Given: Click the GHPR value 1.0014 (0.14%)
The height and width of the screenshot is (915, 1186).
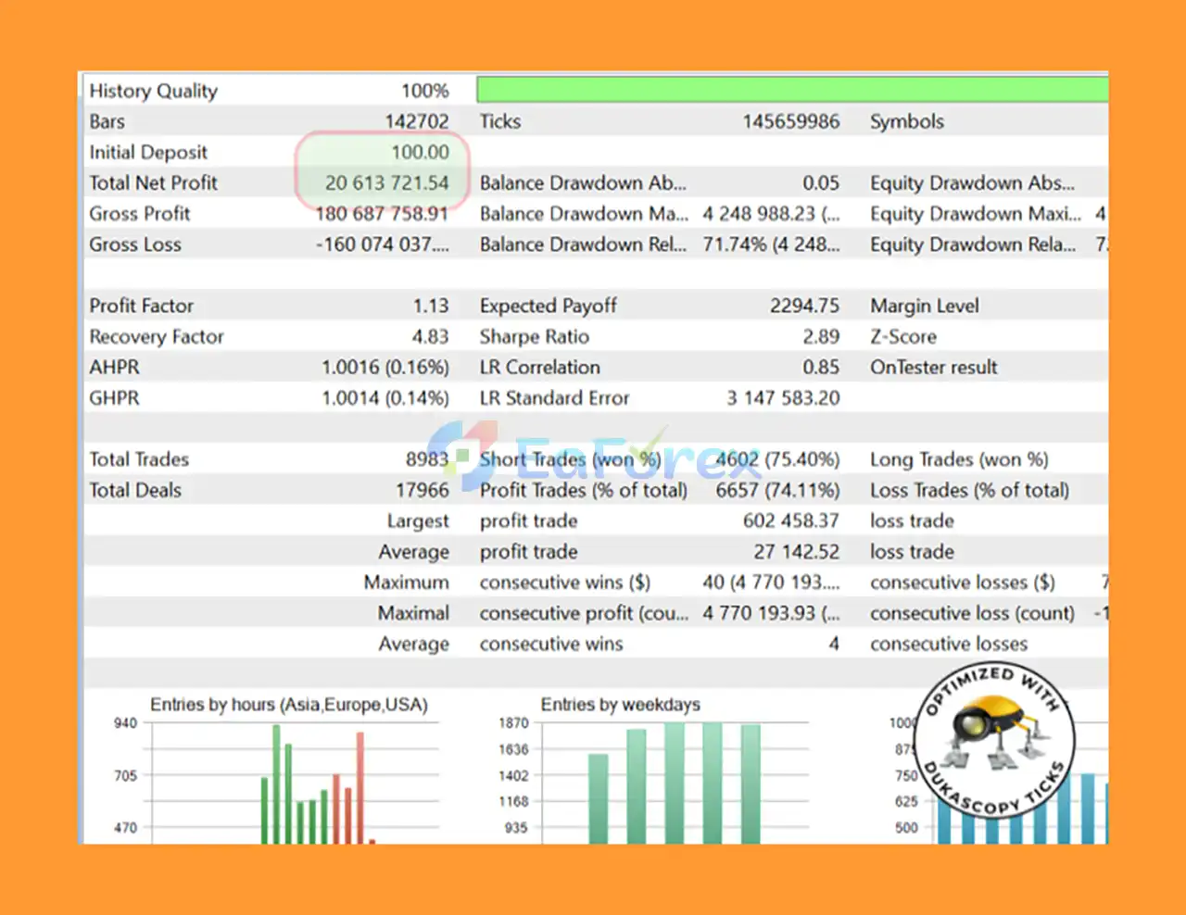Looking at the screenshot, I should (x=385, y=397).
